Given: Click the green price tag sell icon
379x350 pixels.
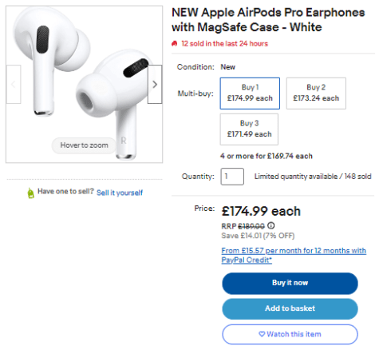Looking at the screenshot, I should 31,193.
